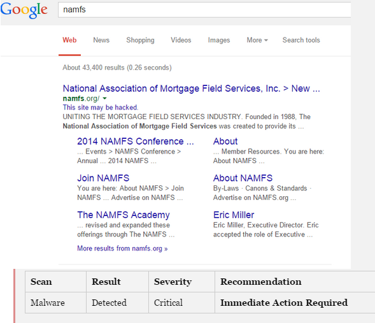Click the 'revised and expanded these' snippet
Screen dimensions: 375x323
(126, 230)
